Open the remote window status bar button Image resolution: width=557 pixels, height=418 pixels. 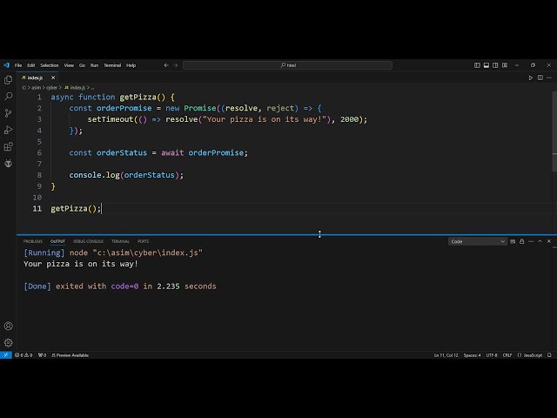click(6, 355)
